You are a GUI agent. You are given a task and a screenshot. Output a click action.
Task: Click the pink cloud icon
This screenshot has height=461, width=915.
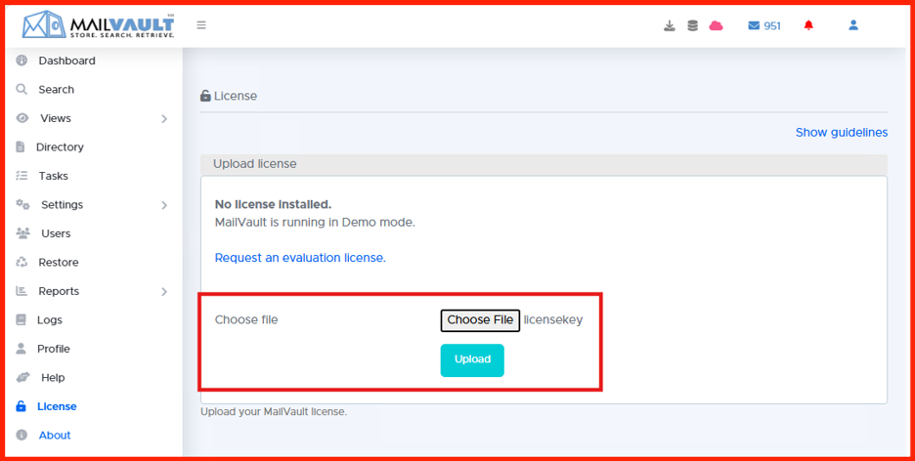click(x=716, y=25)
